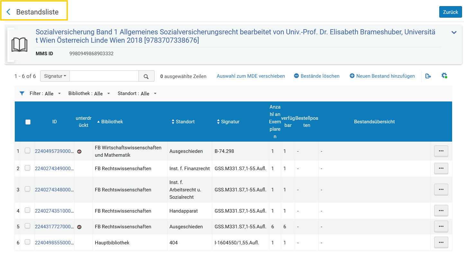Click the Inst. f. Finanzrecht location cell
The image size is (464, 254).
tap(190, 169)
